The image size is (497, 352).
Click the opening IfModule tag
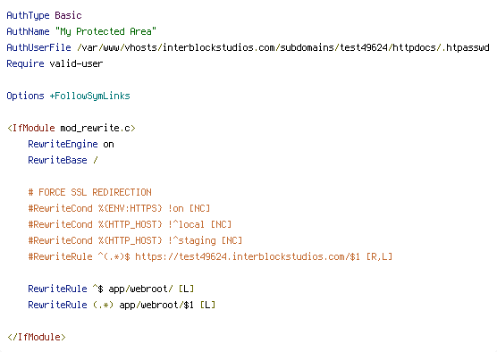click(30, 128)
